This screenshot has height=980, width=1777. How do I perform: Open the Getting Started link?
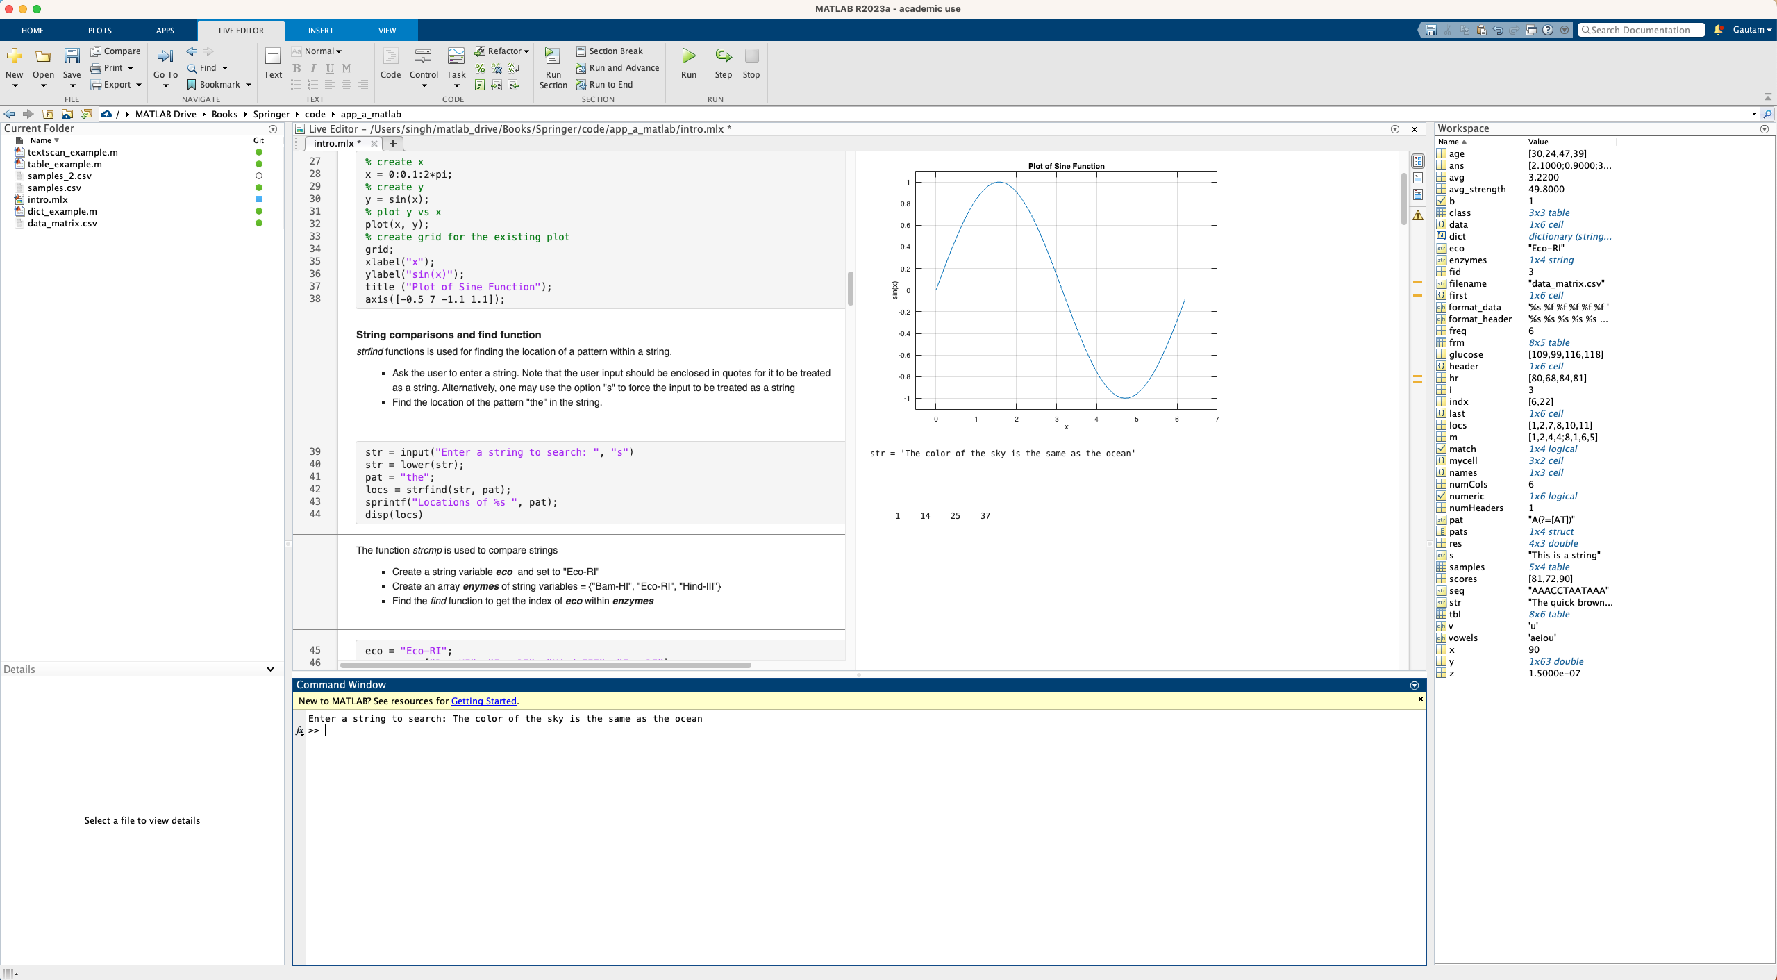[483, 701]
